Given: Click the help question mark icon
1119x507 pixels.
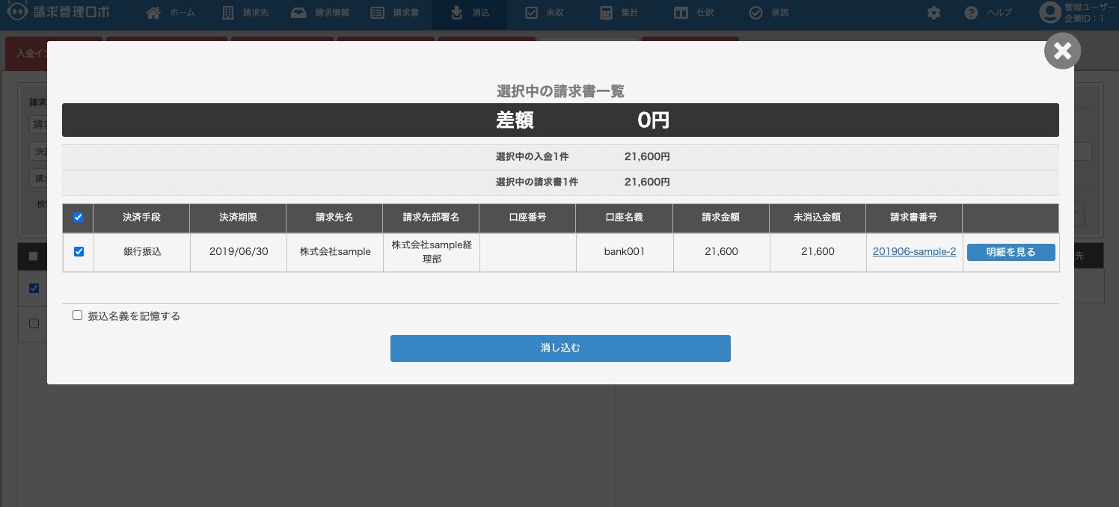Looking at the screenshot, I should click(972, 13).
